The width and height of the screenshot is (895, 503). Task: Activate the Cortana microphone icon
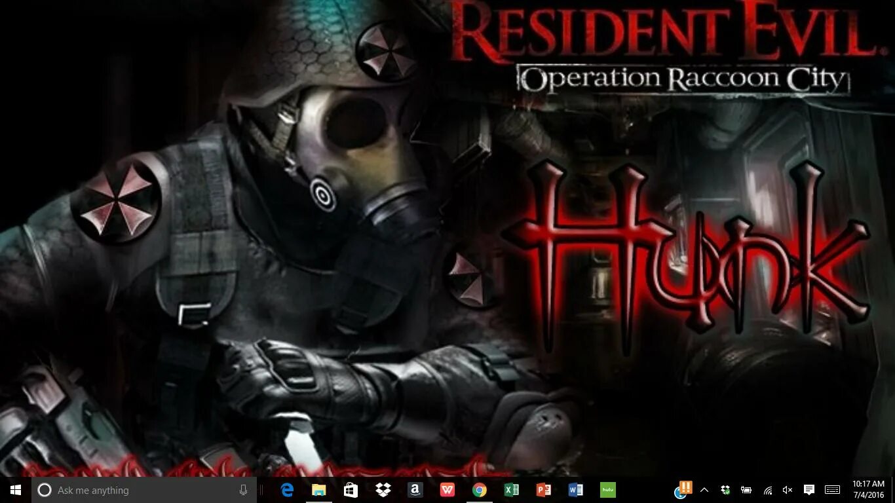point(244,490)
